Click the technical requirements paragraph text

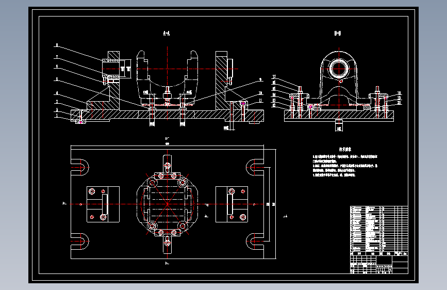click(345, 166)
